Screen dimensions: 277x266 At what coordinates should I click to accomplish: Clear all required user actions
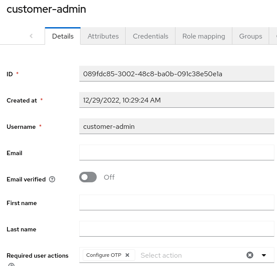point(250,255)
